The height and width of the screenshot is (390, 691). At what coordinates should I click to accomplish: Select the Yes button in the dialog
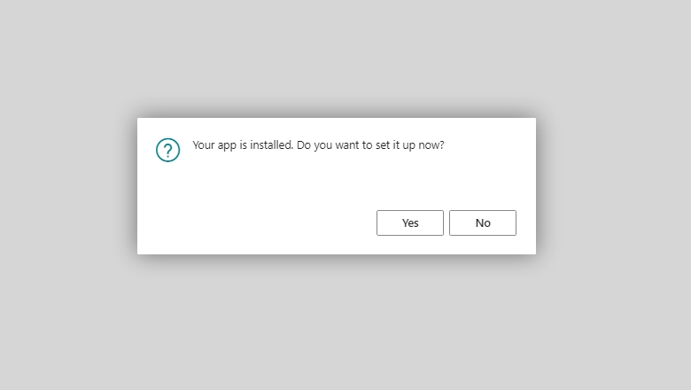[410, 223]
